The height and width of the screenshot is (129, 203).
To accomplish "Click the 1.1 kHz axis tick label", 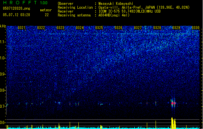I will (3, 42).
